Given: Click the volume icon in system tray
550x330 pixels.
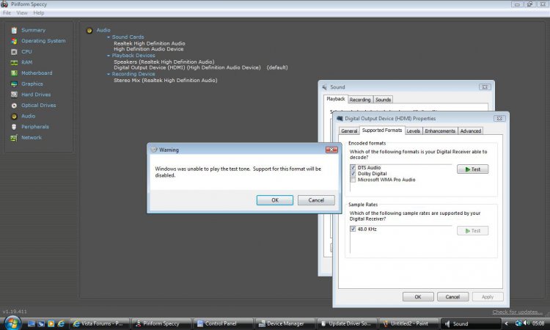Looking at the screenshot, I should tap(527, 323).
